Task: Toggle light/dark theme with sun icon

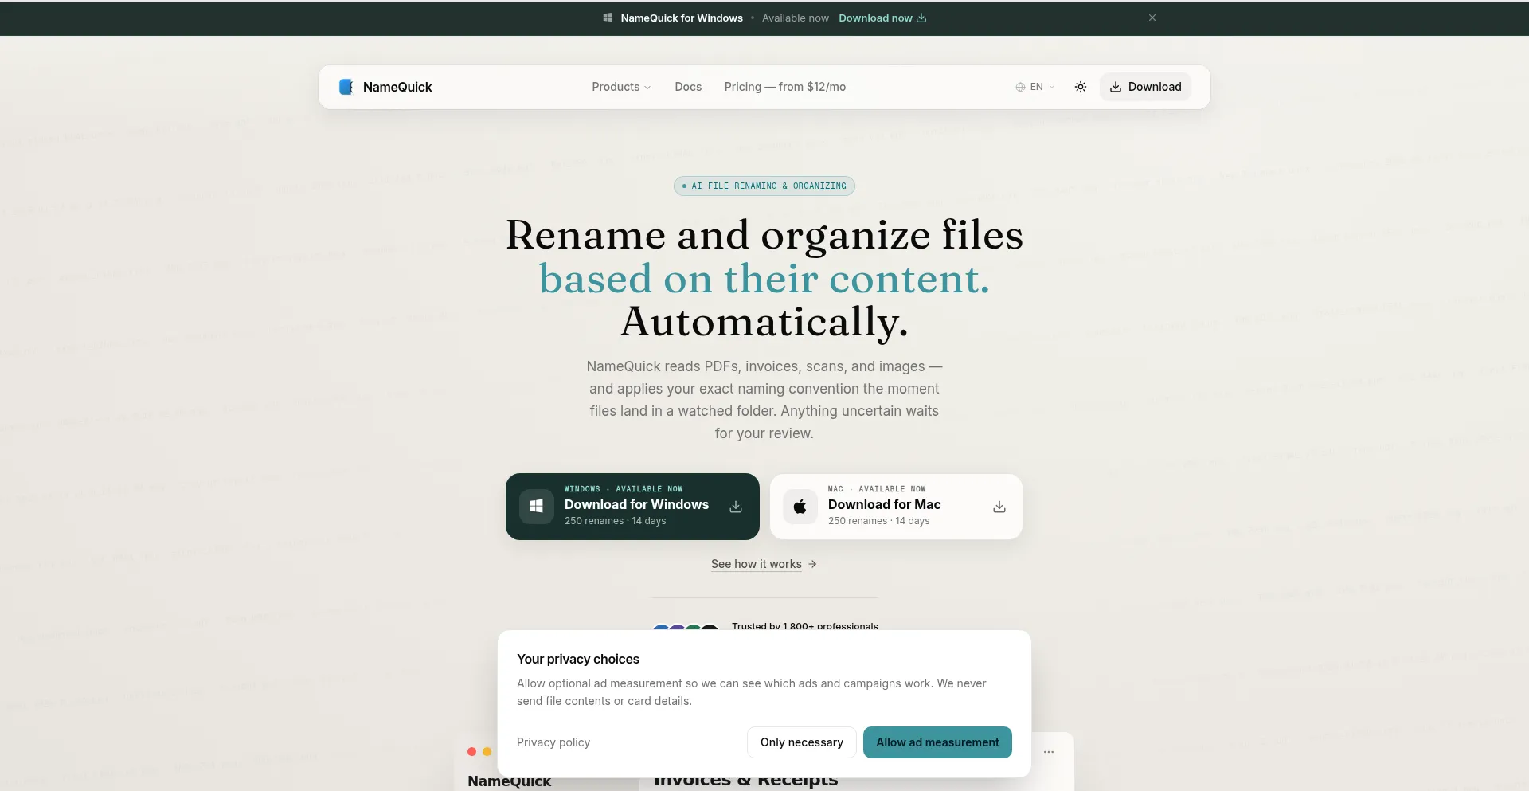Action: 1081,87
